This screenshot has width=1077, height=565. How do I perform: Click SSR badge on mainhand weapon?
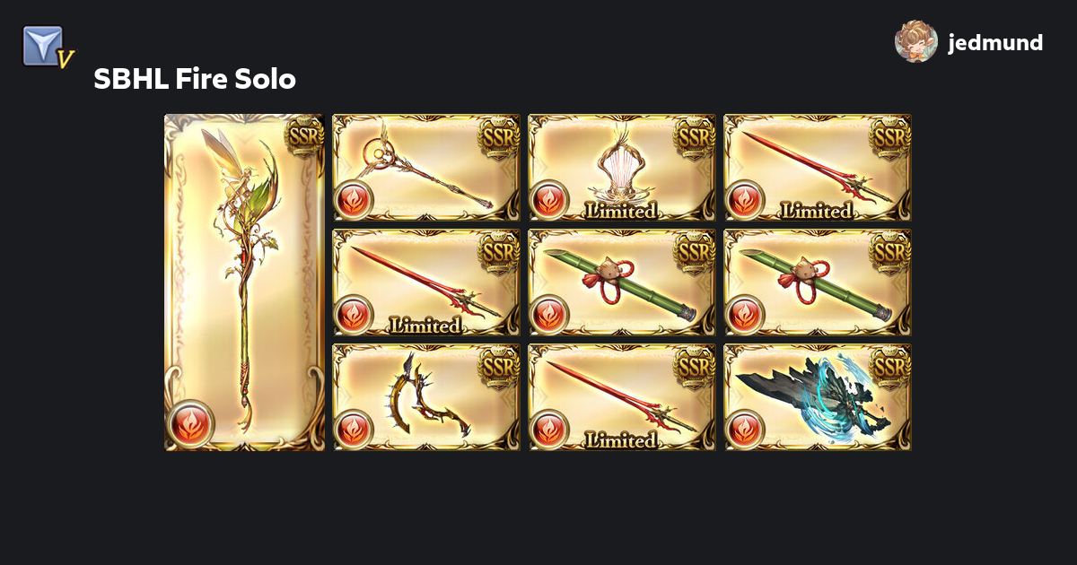coord(304,136)
